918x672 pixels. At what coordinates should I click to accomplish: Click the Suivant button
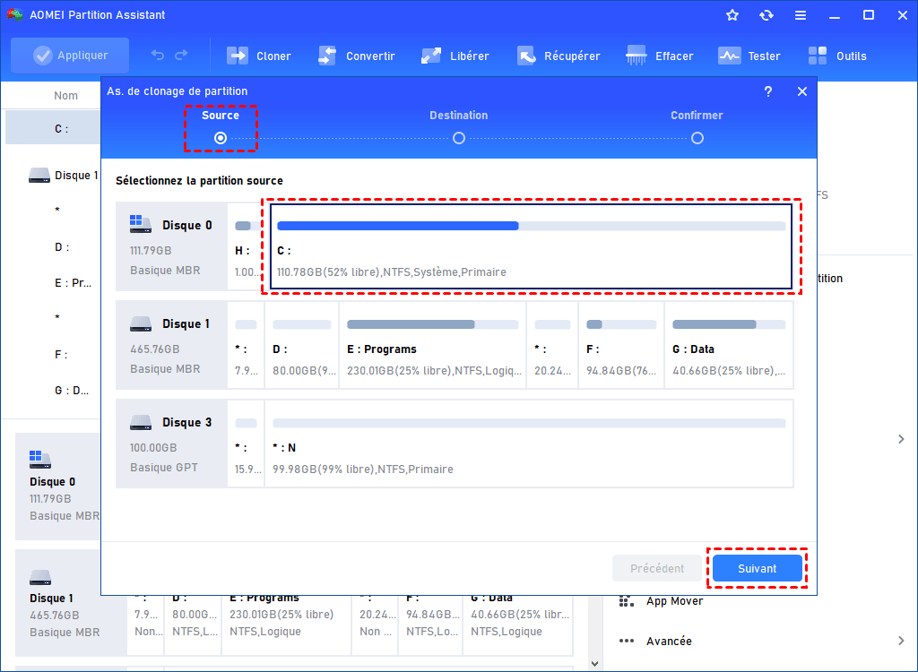click(x=757, y=568)
